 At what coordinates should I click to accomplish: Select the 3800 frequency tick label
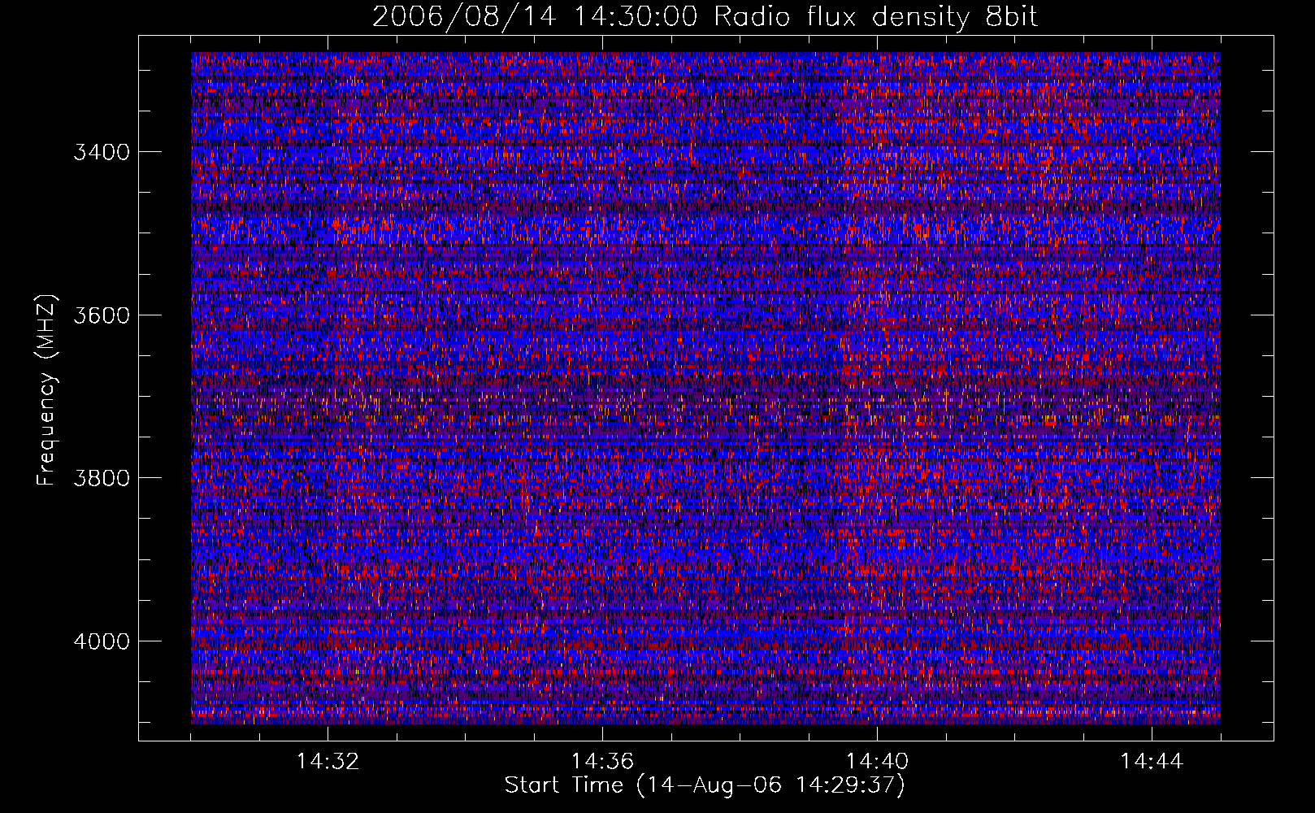coord(102,478)
